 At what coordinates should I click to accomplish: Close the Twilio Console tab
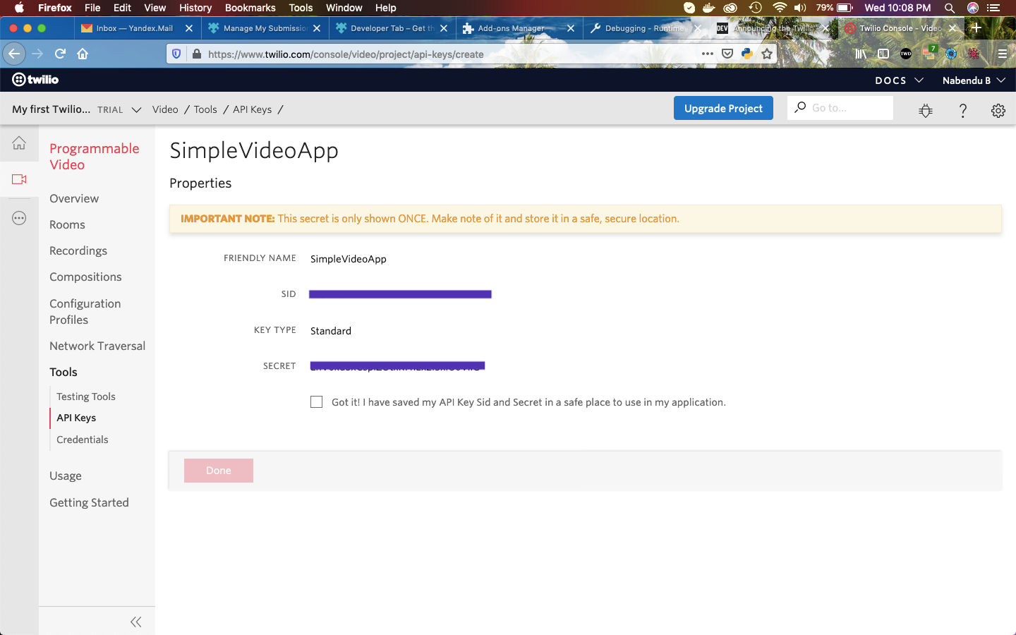pos(953,28)
